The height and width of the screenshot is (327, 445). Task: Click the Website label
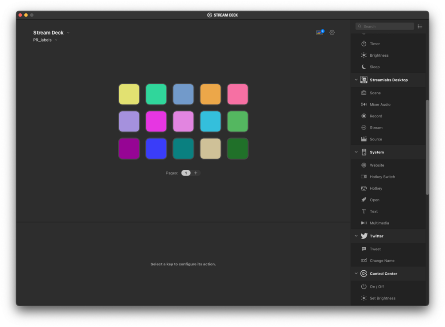[377, 165]
